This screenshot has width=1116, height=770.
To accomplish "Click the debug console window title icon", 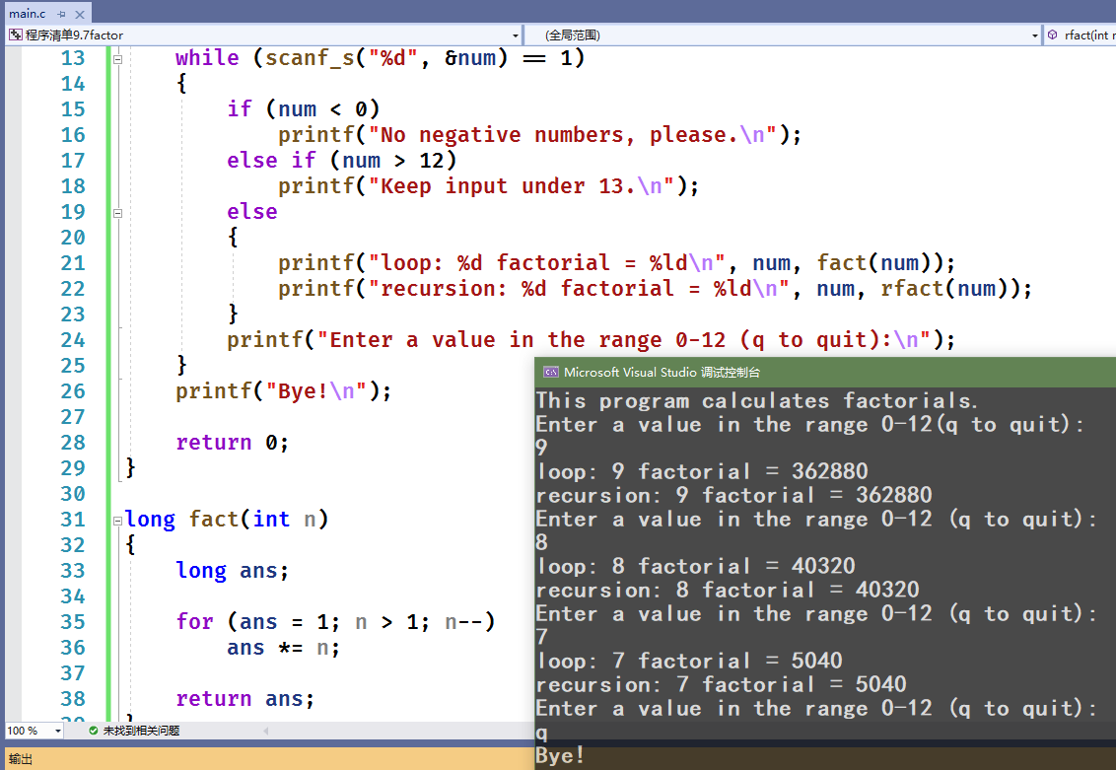I will [x=550, y=373].
